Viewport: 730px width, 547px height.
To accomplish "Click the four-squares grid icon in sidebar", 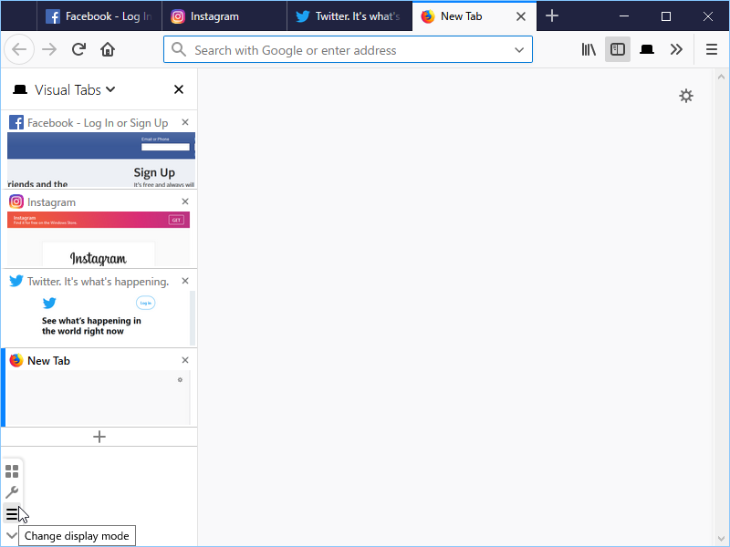I will 12,471.
